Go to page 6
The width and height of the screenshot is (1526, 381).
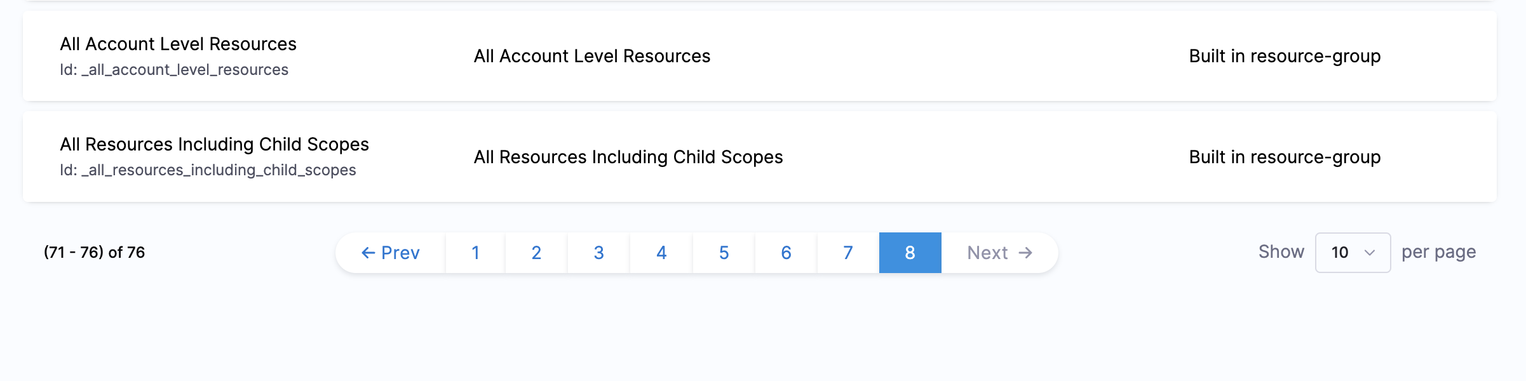(x=786, y=253)
